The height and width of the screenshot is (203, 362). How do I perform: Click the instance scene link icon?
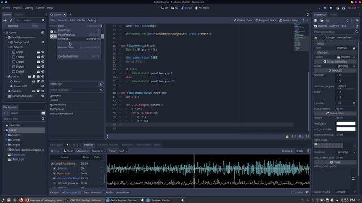click(x=11, y=20)
